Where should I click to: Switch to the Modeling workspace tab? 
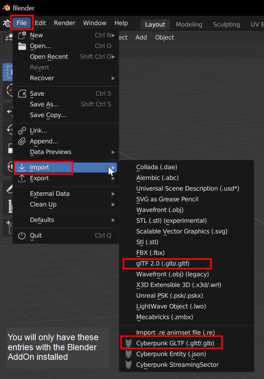(x=189, y=24)
